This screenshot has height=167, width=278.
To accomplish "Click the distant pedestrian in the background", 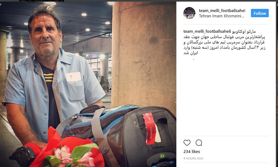I will (108, 86).
